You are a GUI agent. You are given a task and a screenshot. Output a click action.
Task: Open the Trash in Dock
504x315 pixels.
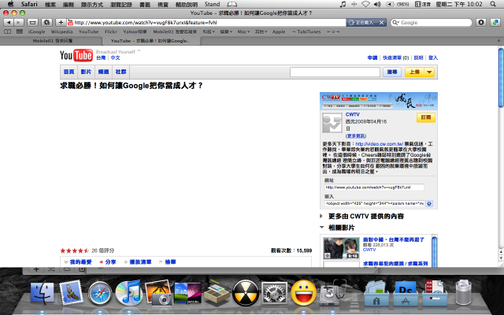tap(463, 292)
